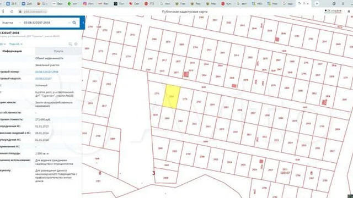Click the magnifier search icon in search bar
This screenshot has width=353, height=198.
pyautogui.click(x=74, y=23)
